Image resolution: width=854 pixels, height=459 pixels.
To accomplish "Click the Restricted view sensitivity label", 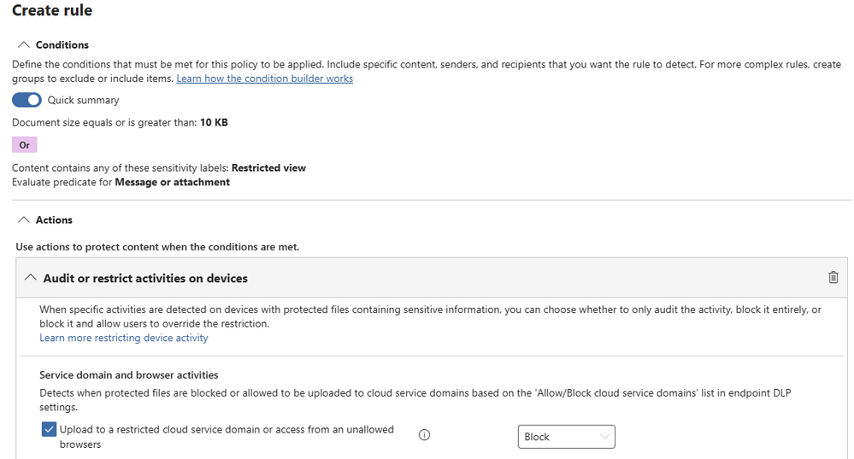I will tap(268, 168).
